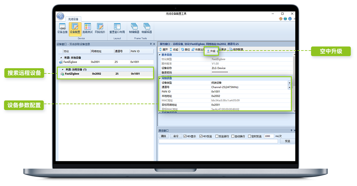Screen dimensions: 357x186
Task: Click the 升级 upgrade toolbar button
Action: tap(211, 51)
